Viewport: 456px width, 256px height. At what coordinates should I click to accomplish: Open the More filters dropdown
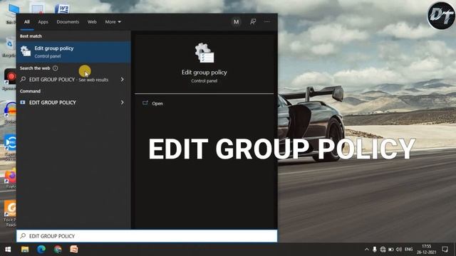tap(113, 22)
